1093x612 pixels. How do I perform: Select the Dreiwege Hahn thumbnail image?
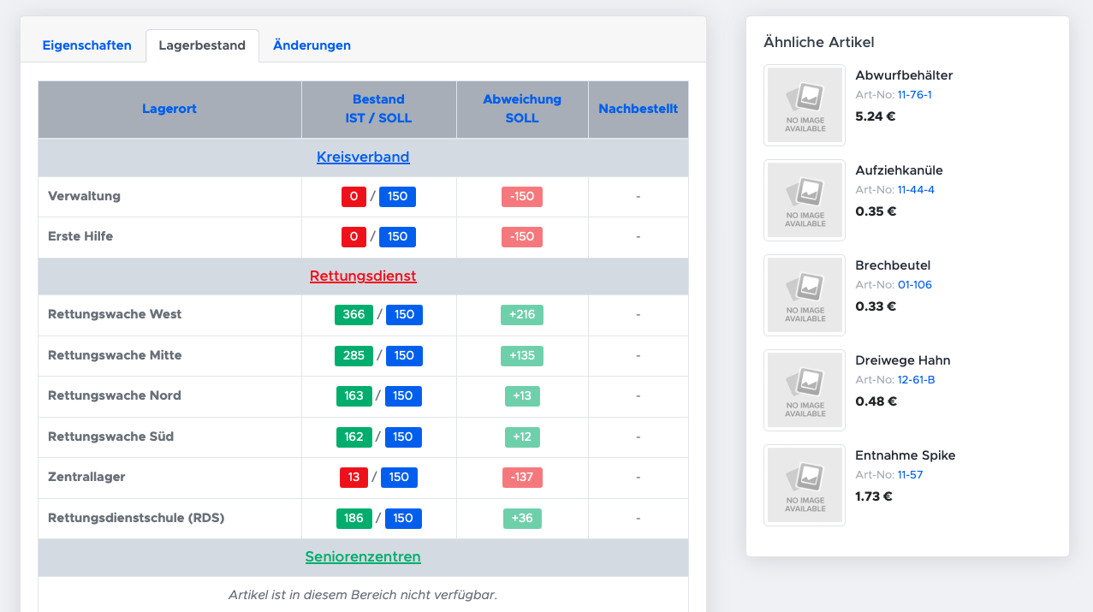[x=805, y=390]
